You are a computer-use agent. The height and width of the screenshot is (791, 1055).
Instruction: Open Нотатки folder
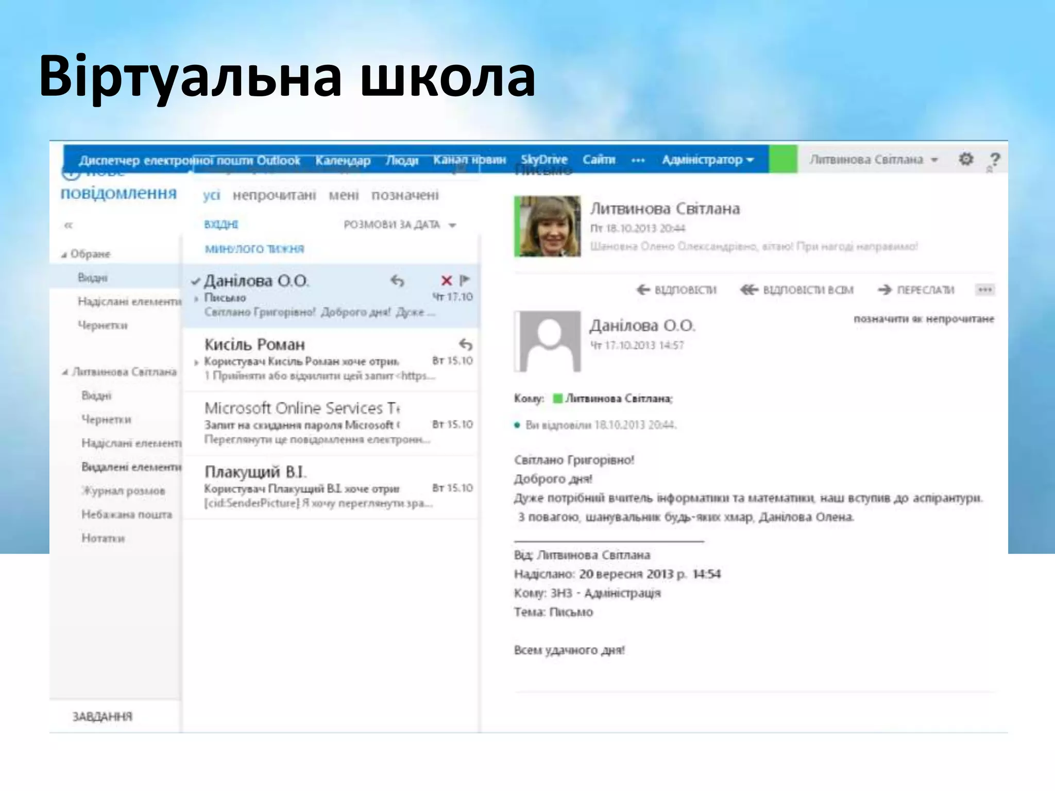[x=103, y=538]
